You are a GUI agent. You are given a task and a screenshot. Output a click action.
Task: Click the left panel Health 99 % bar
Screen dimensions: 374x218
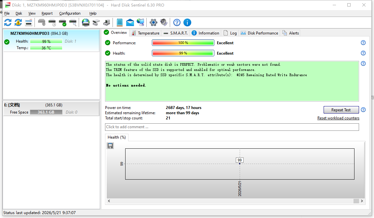coord(46,41)
